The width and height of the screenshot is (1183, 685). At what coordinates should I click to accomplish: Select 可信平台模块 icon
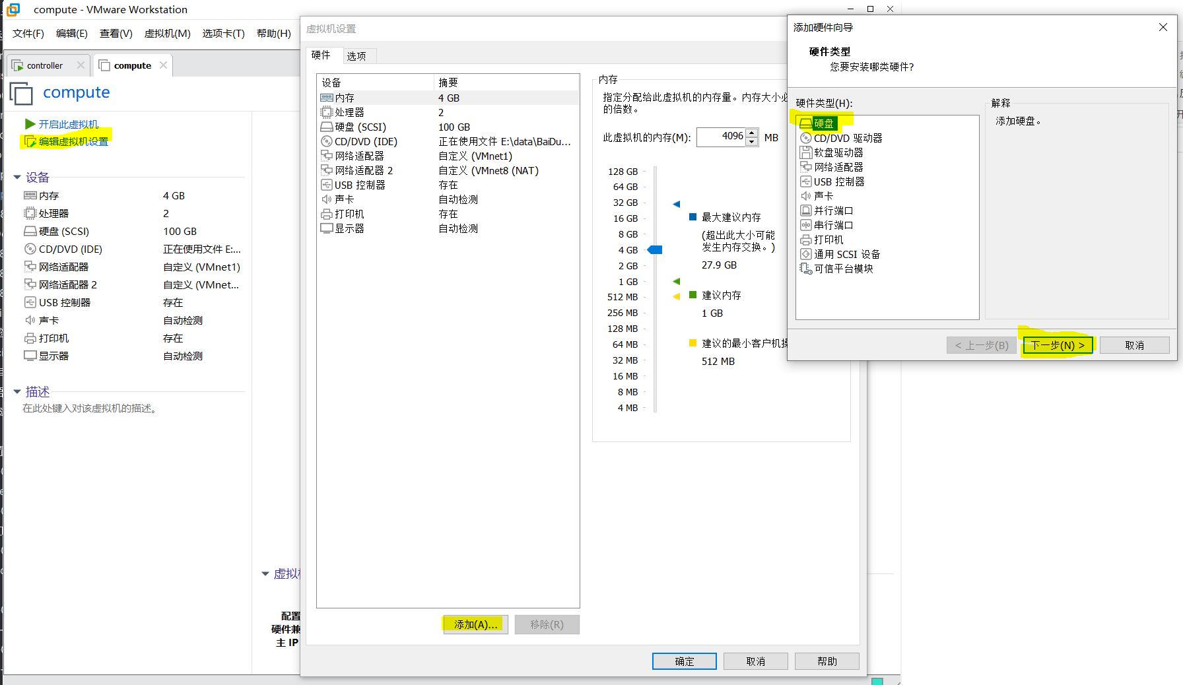(805, 269)
